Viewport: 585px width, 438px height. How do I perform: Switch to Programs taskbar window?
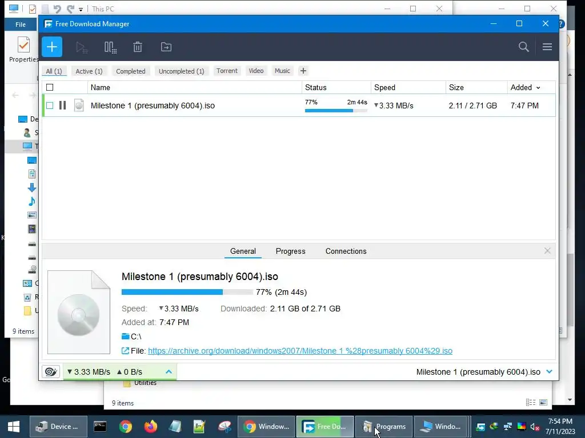pyautogui.click(x=384, y=427)
